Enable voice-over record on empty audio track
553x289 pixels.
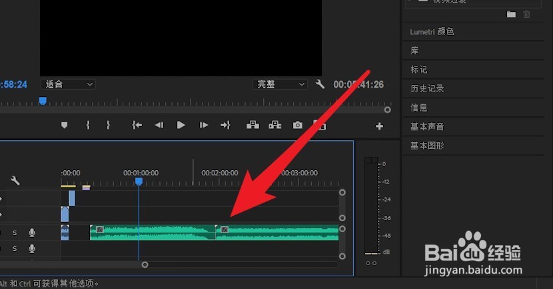pyautogui.click(x=32, y=248)
